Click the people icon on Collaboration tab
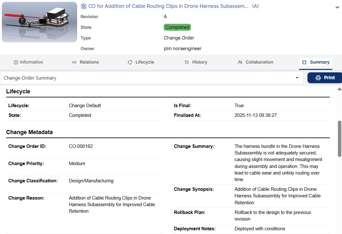The image size is (342, 234). point(240,62)
